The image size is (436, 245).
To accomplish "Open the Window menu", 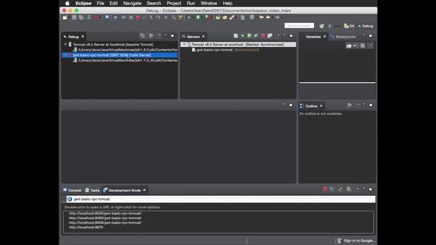I will coord(209,3).
